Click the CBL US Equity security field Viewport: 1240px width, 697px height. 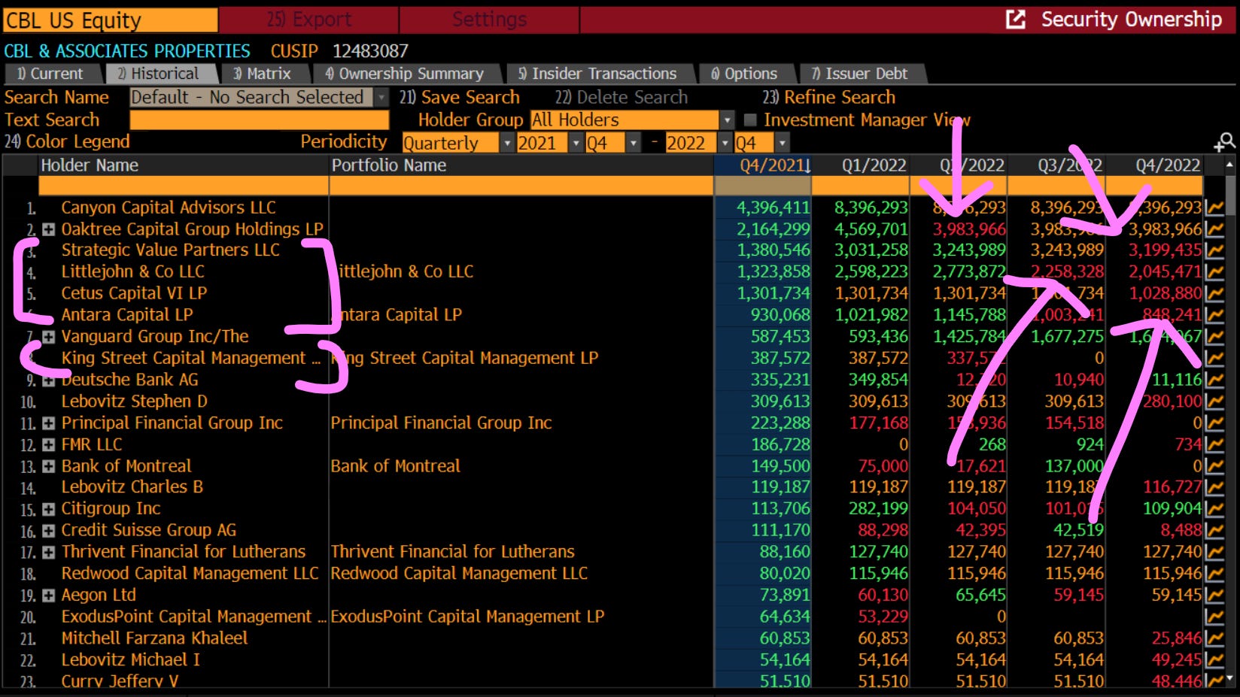[x=111, y=20]
